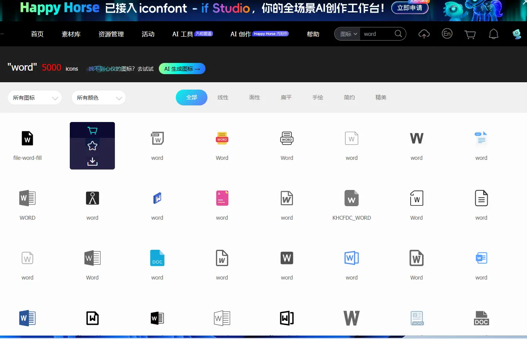Filter by 面性 style
The height and width of the screenshot is (339, 527).
pyautogui.click(x=254, y=97)
